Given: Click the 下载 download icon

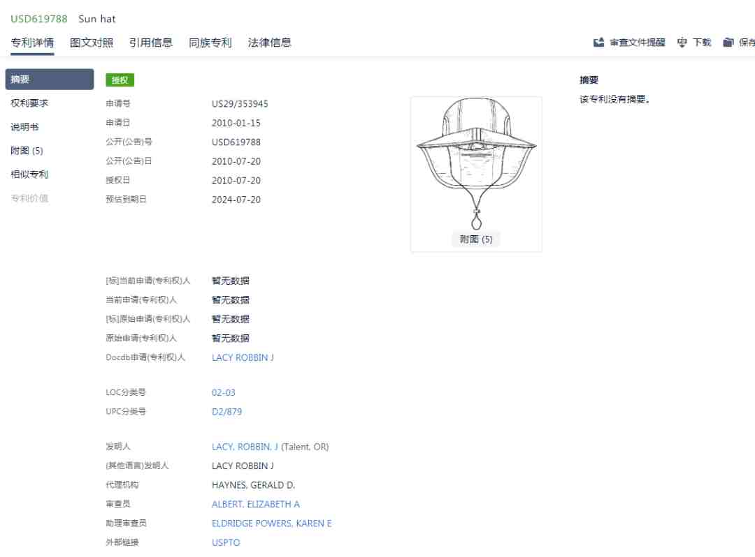Looking at the screenshot, I should coord(682,43).
